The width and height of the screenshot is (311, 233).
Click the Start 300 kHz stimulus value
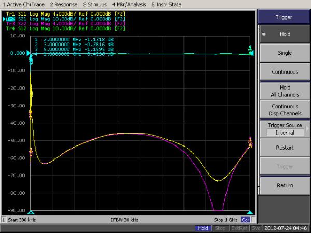[x=22, y=220]
